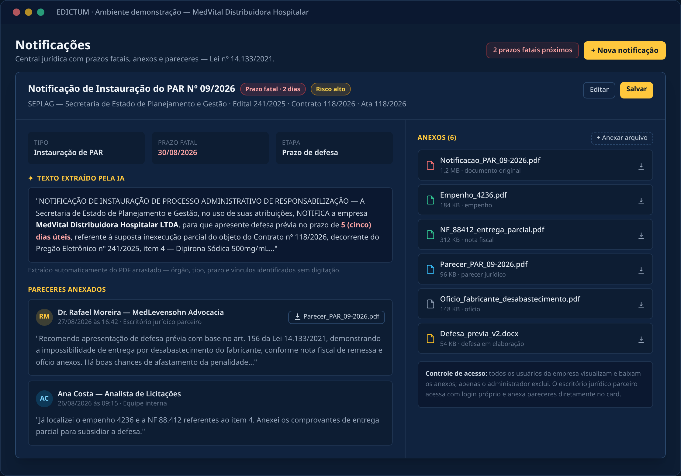681x476 pixels.
Task: Click the Editar button
Action: [599, 90]
